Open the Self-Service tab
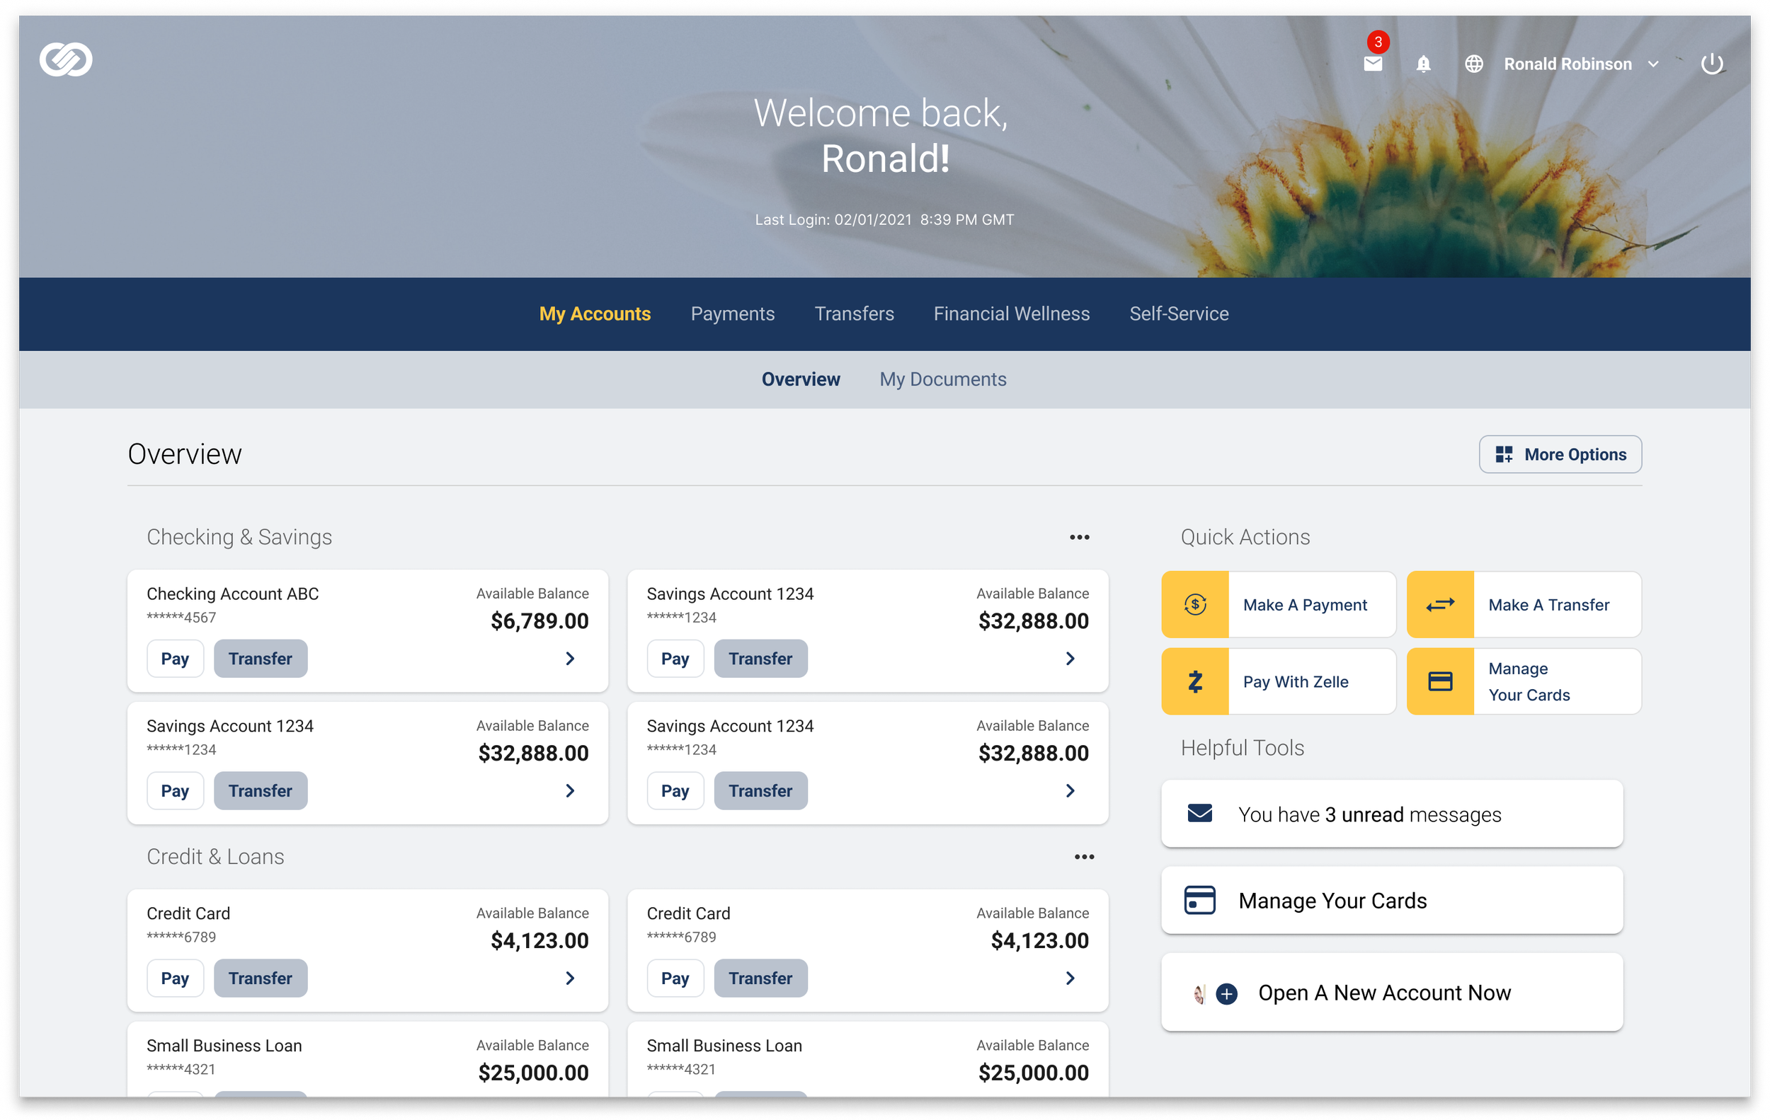The image size is (1770, 1120). point(1178,313)
